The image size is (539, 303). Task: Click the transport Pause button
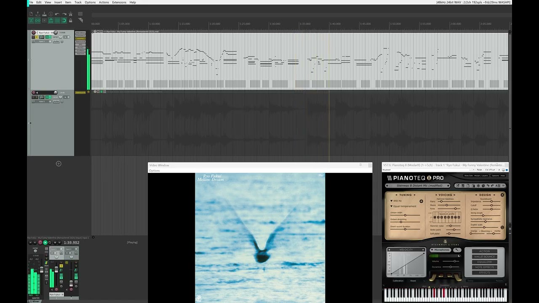(x=59, y=242)
